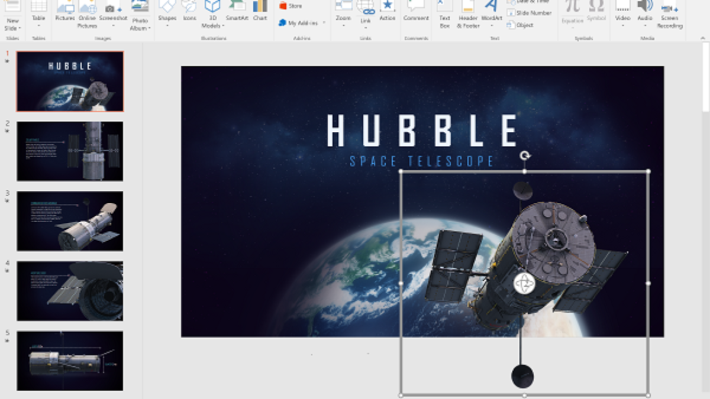Click the left-middle handle of the selected model
Image resolution: width=710 pixels, height=399 pixels.
click(401, 283)
